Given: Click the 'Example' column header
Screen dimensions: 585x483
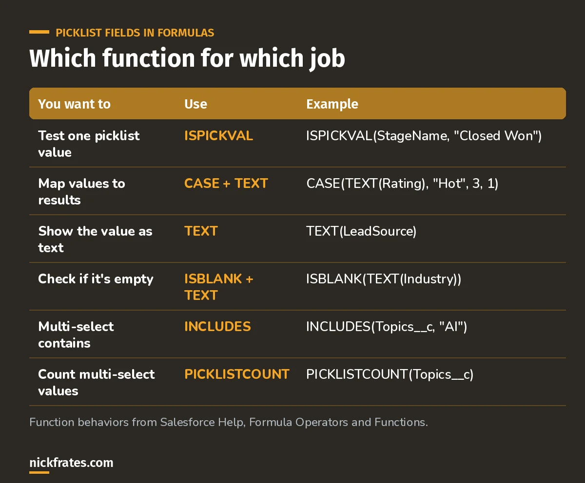Looking at the screenshot, I should (332, 104).
